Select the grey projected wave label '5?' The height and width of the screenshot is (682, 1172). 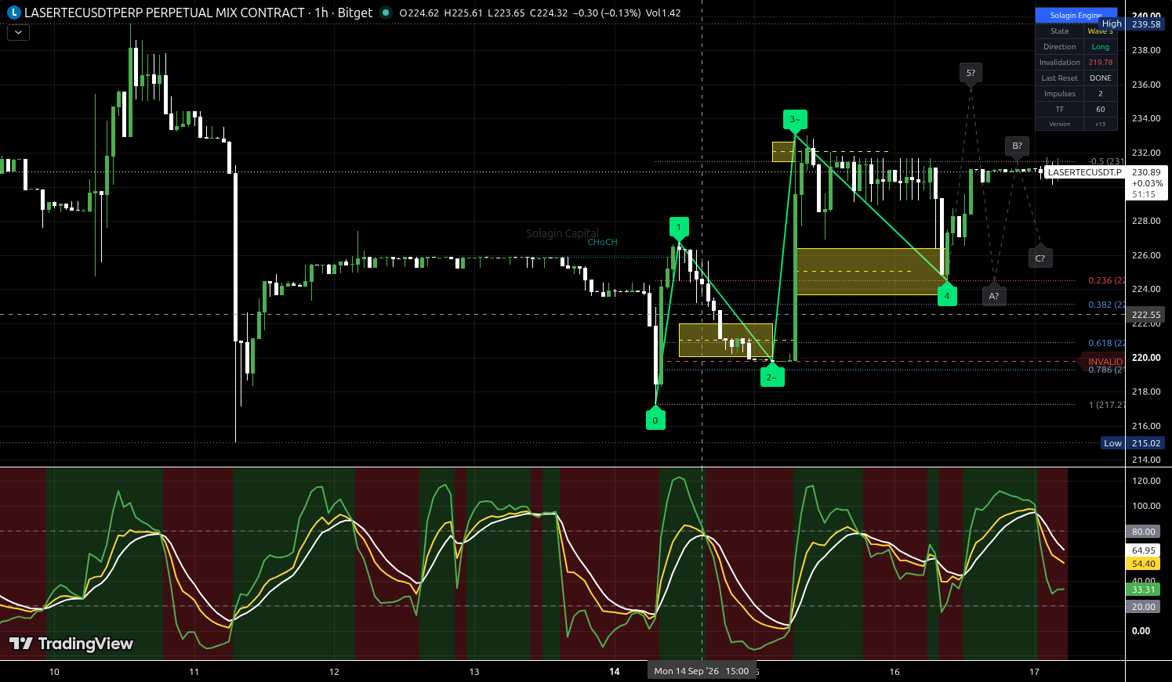[x=971, y=74]
